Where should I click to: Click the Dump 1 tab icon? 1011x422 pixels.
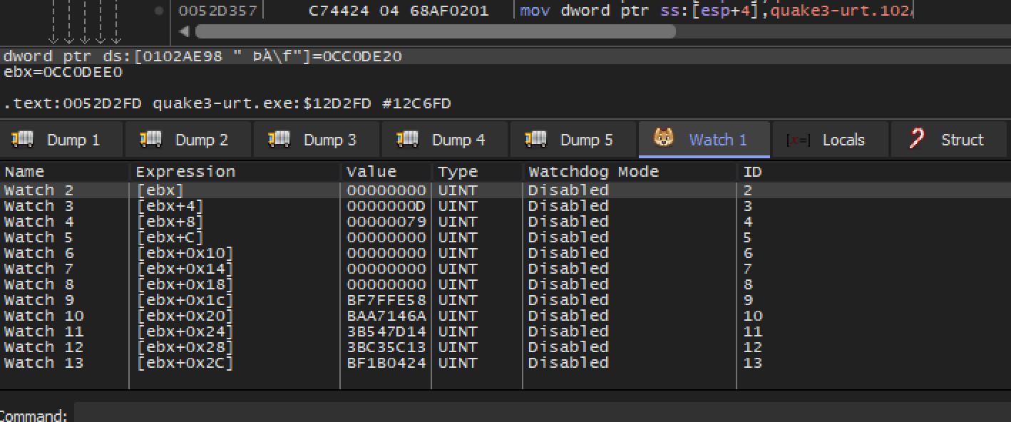(24, 138)
